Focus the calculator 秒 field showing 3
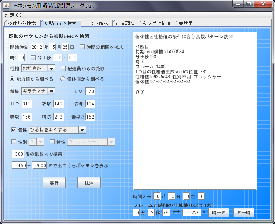This screenshot has height=224, width=275. pyautogui.click(x=151, y=213)
